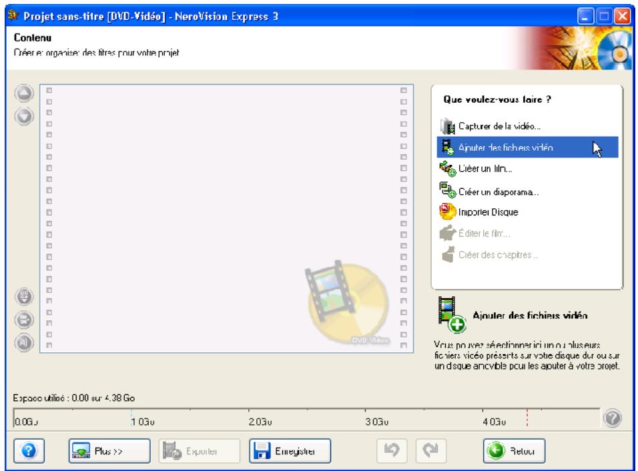The height and width of the screenshot is (471, 638).
Task: Click the lowest round disabled button on left
Action: click(25, 343)
